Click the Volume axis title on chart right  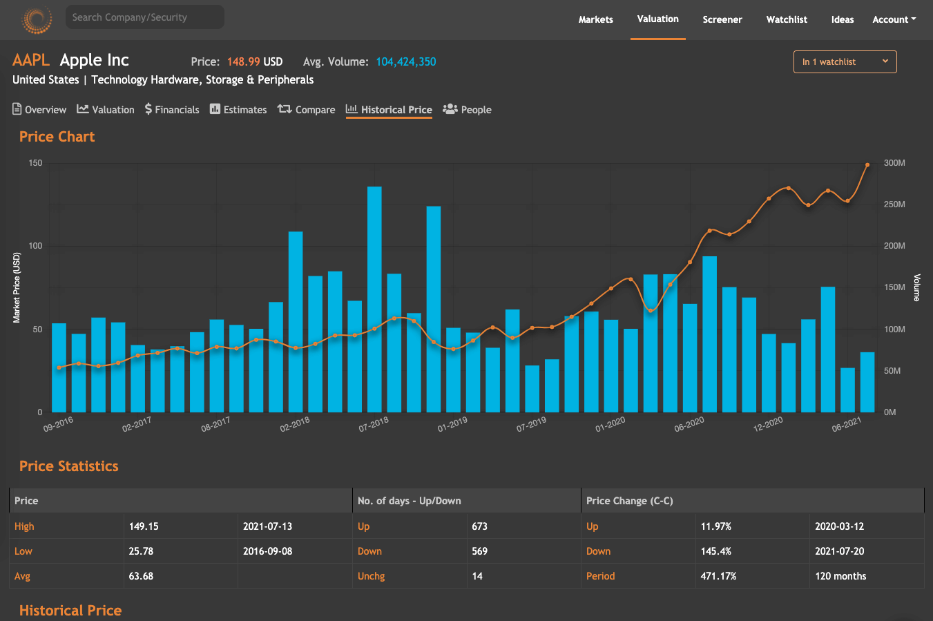pos(917,287)
